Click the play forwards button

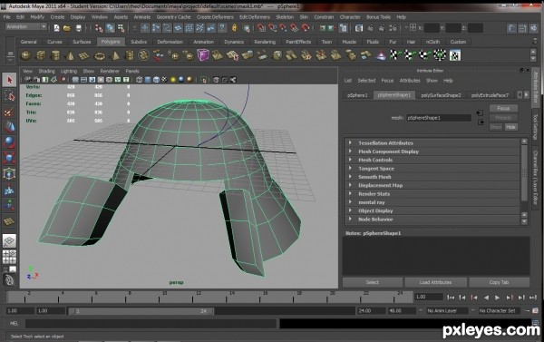(497, 298)
